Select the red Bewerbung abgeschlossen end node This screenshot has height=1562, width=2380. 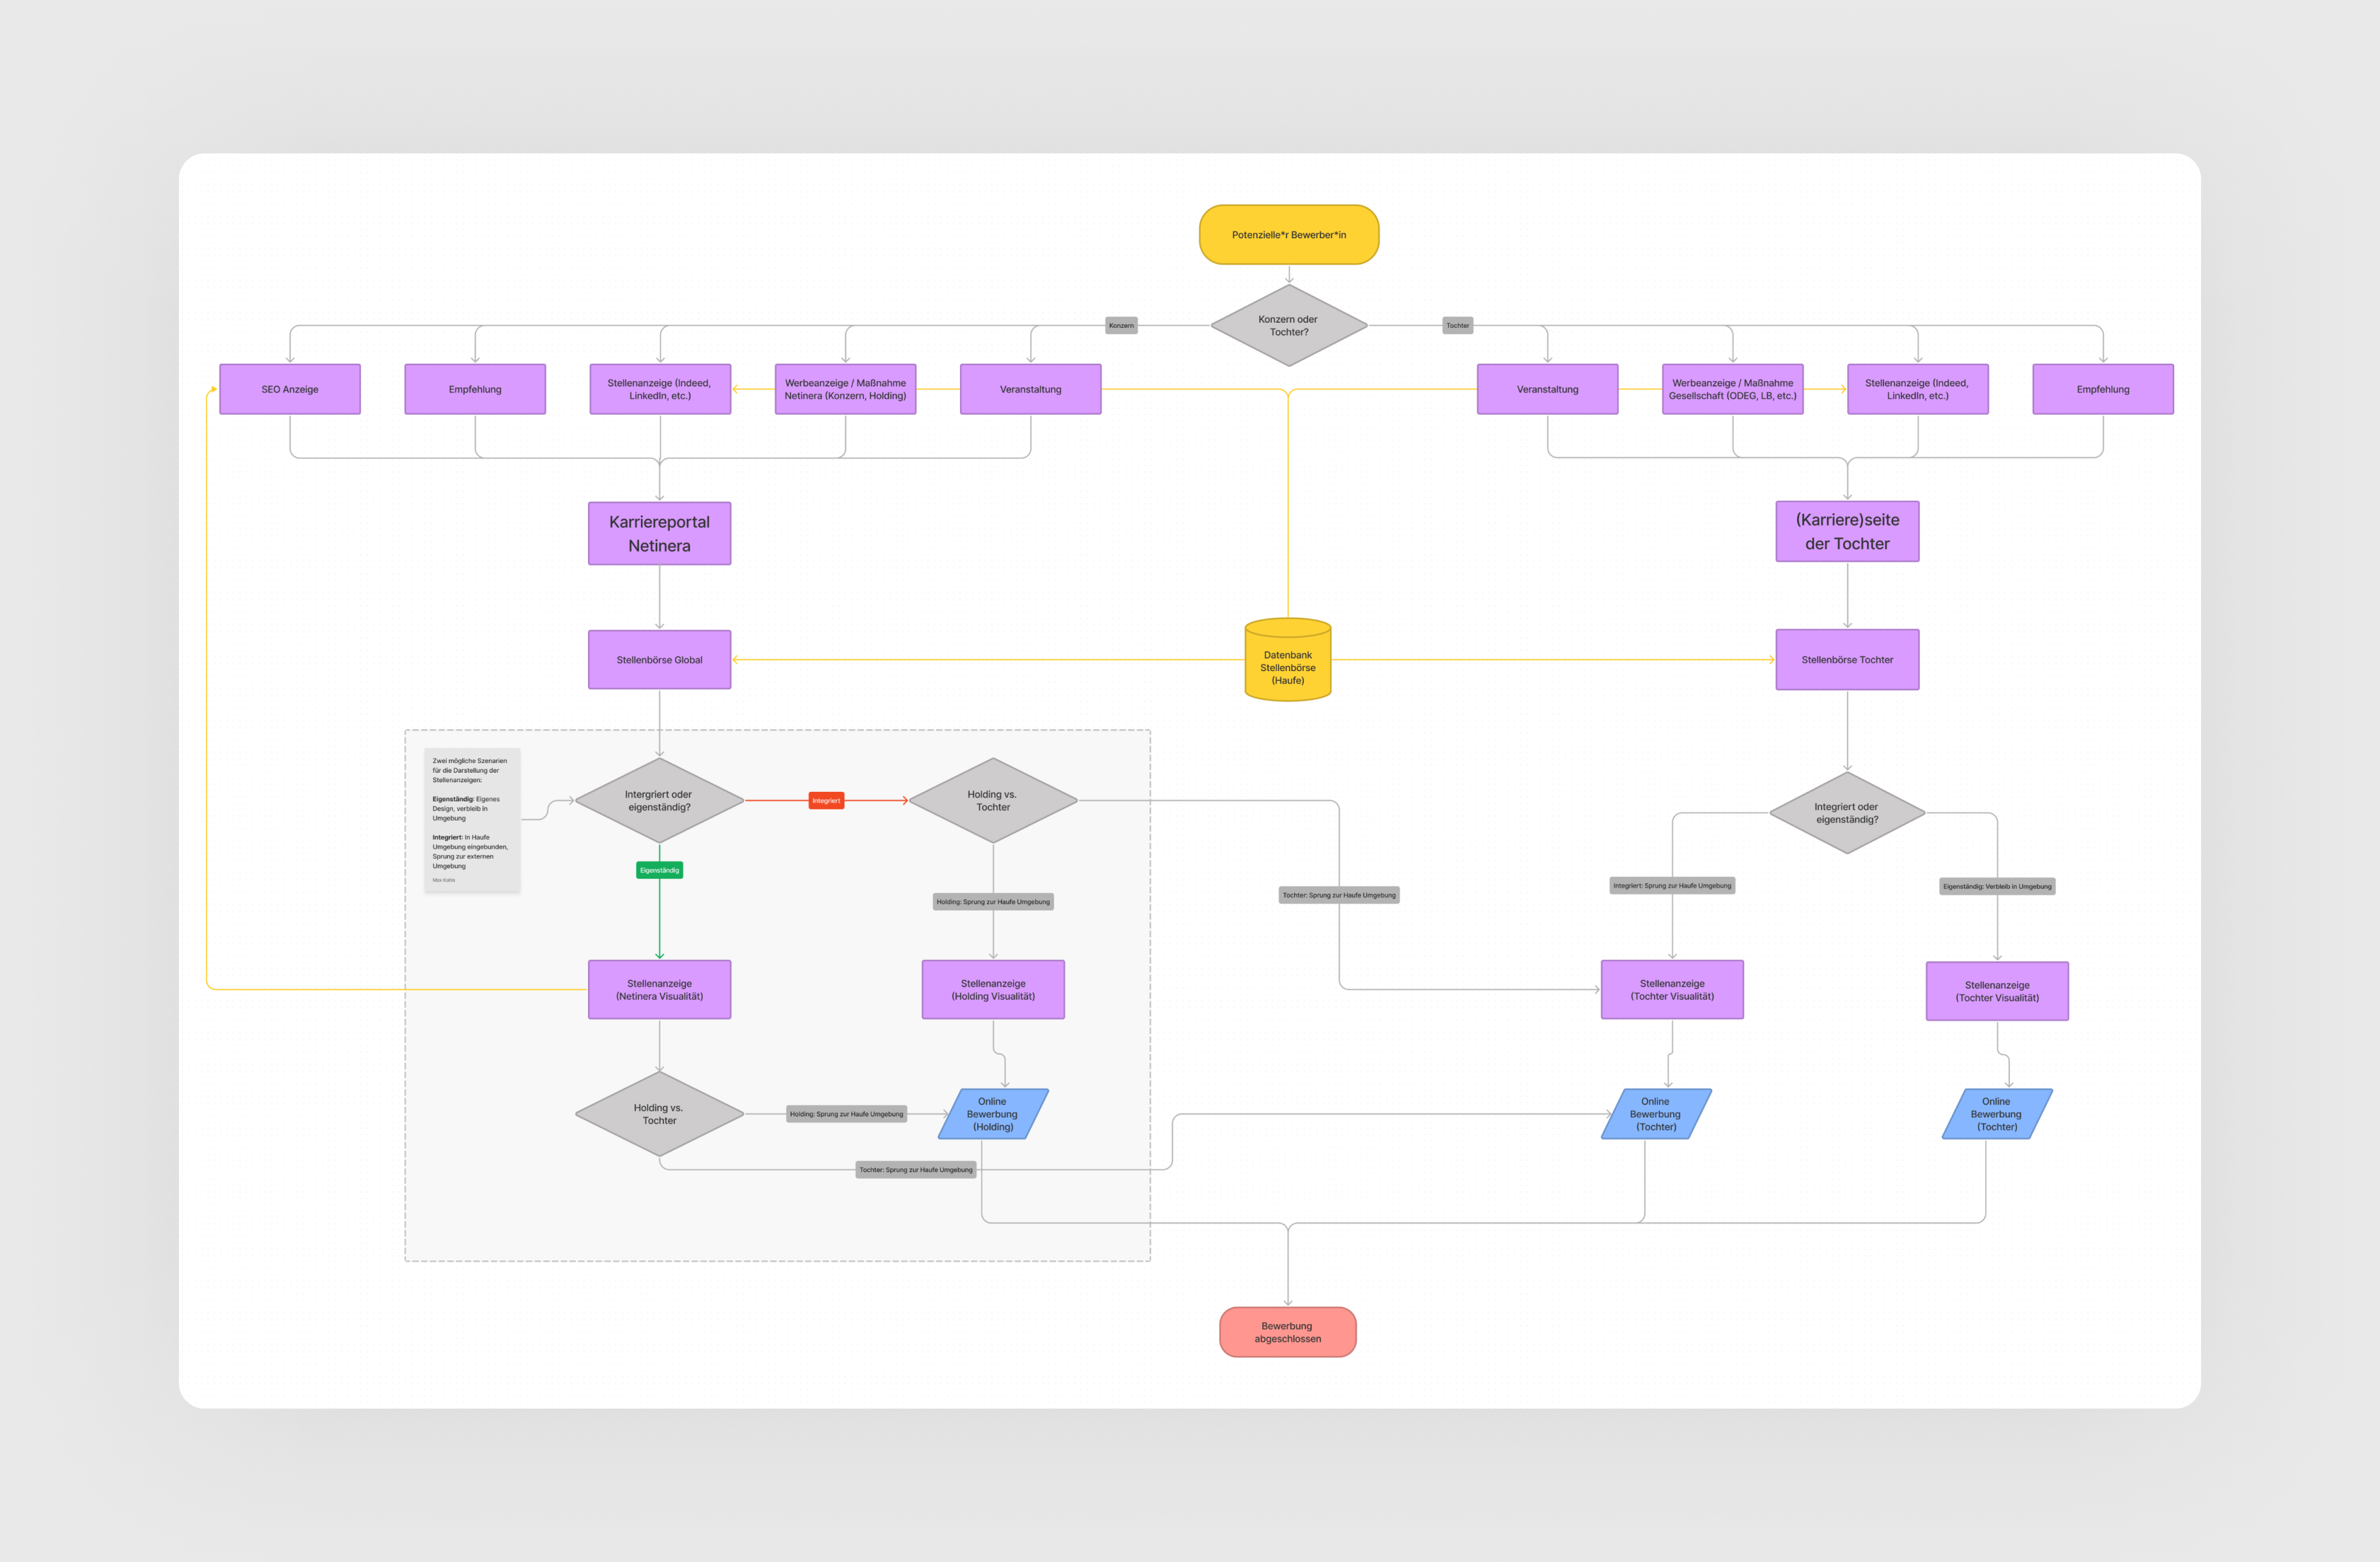1287,1332
